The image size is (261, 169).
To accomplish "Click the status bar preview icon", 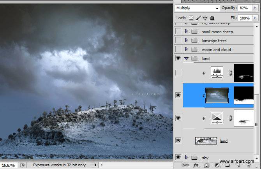I will 22,165.
